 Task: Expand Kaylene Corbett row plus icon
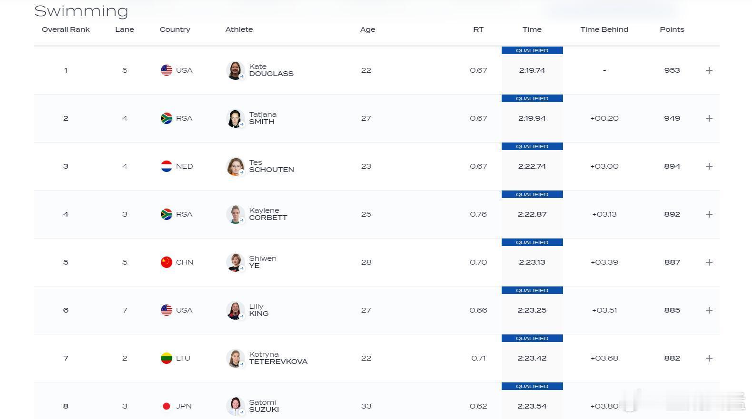pos(709,214)
